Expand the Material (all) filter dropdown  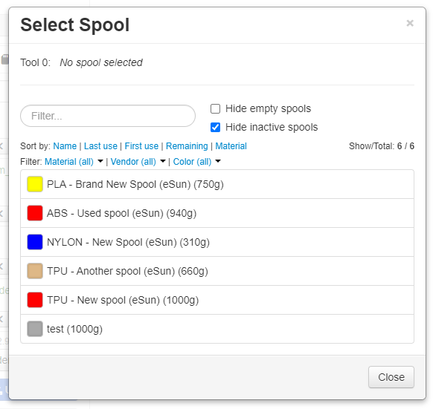(74, 162)
